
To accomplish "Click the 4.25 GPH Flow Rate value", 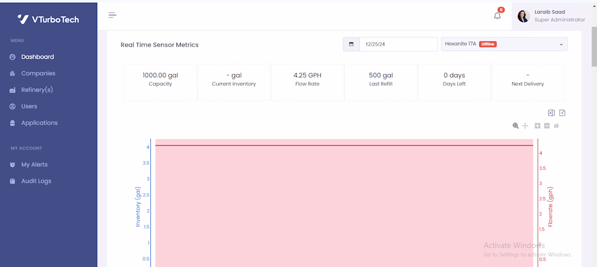I will (307, 75).
